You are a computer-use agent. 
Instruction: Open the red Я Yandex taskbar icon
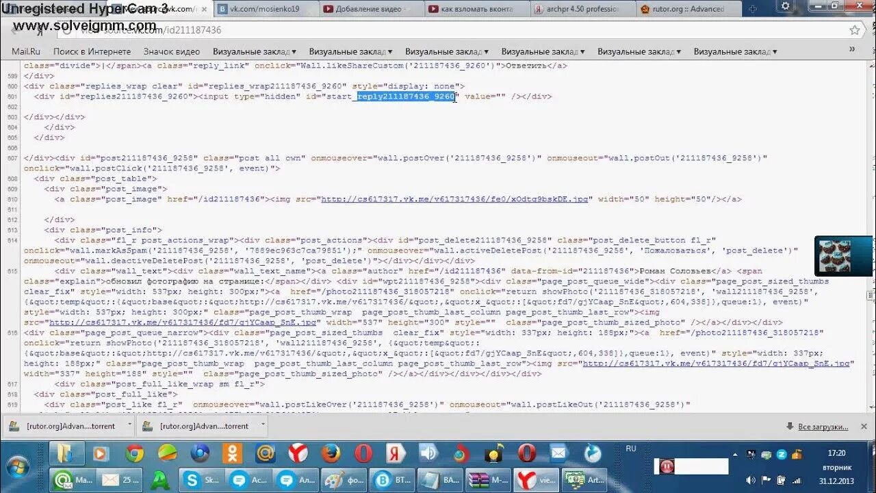pyautogui.click(x=396, y=453)
